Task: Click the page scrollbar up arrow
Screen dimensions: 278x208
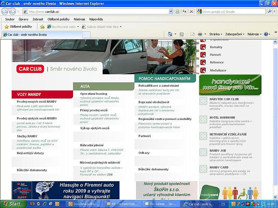Action: (275, 42)
